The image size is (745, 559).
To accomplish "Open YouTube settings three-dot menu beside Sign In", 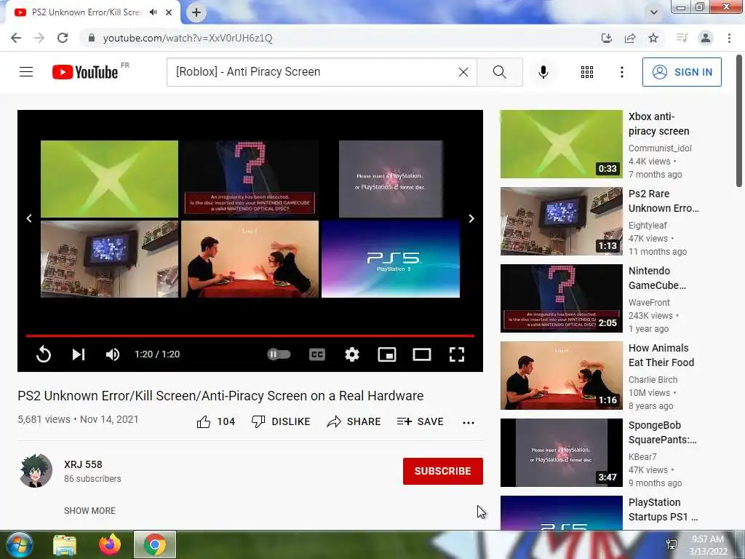I will click(621, 72).
